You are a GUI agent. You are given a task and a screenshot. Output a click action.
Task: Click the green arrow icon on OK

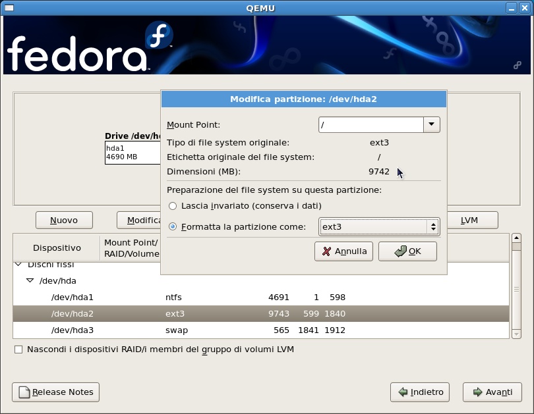pos(401,251)
